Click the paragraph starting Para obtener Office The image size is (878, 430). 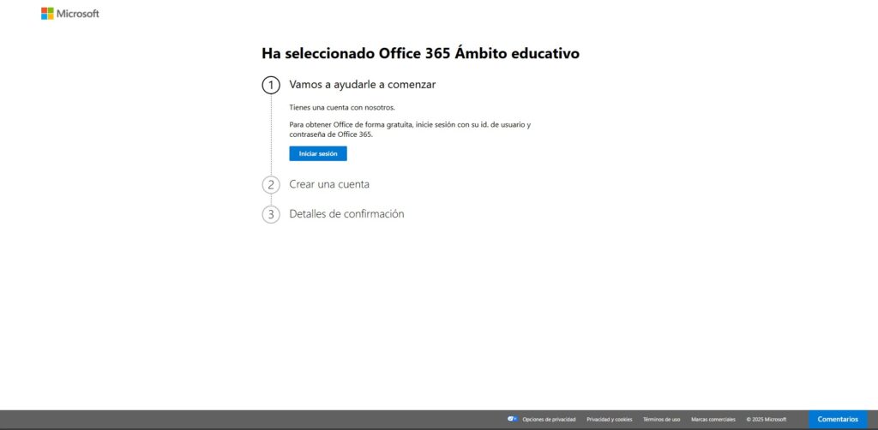410,129
